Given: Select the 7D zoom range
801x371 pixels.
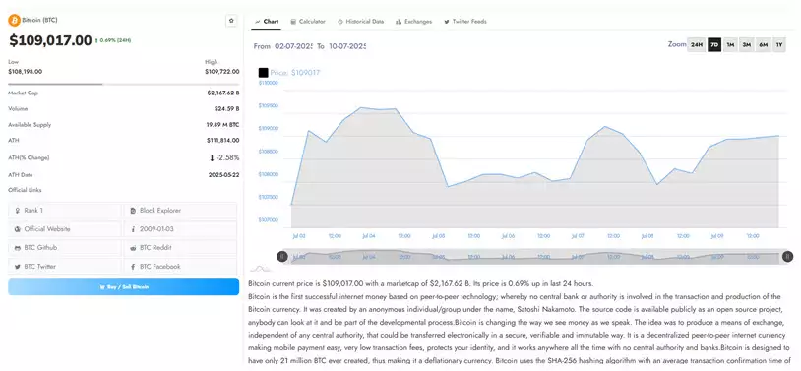Looking at the screenshot, I should tap(714, 45).
